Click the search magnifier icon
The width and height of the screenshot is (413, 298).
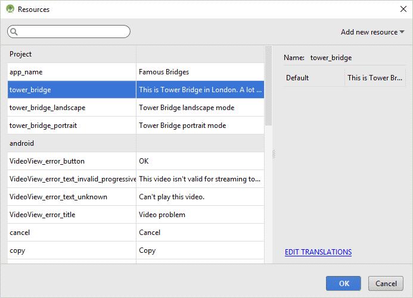pos(14,32)
